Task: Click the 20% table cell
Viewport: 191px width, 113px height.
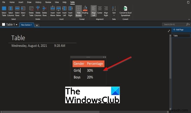Action: click(x=90, y=77)
